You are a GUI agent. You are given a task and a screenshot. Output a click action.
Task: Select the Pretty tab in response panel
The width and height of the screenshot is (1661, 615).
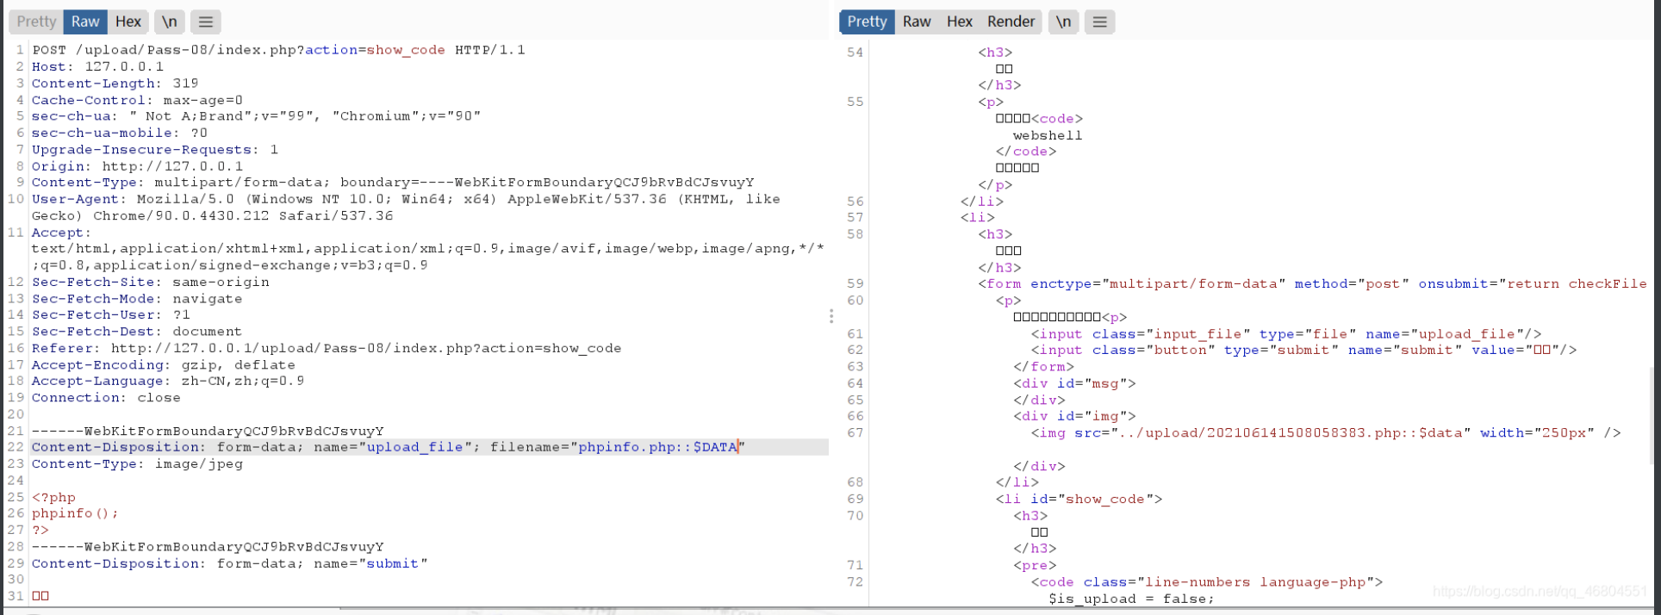tap(867, 22)
